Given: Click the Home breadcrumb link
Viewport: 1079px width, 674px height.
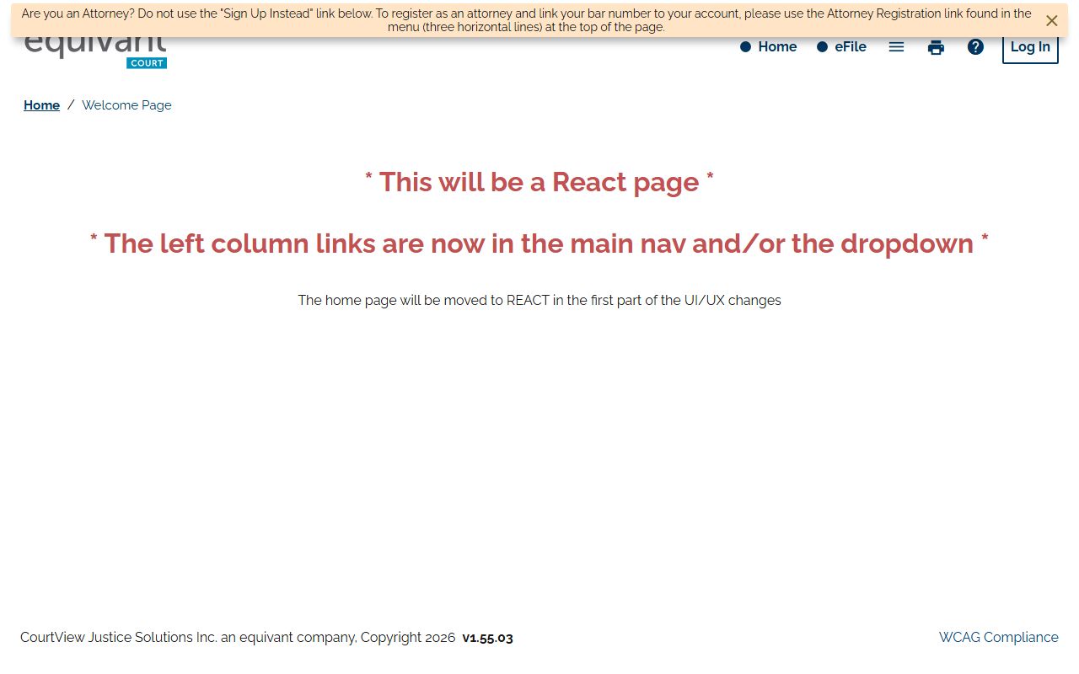Looking at the screenshot, I should point(41,105).
